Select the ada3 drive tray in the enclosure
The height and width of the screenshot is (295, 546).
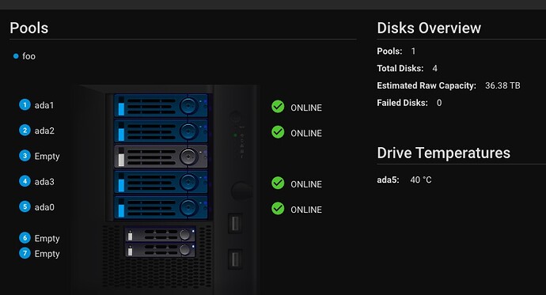coord(161,182)
